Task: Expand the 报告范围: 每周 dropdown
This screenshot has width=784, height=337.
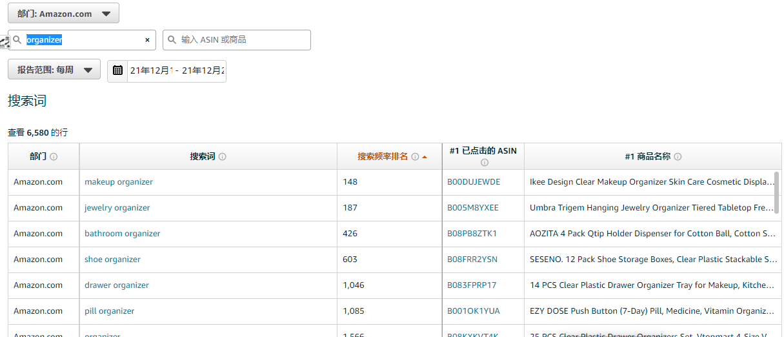Action: point(54,70)
